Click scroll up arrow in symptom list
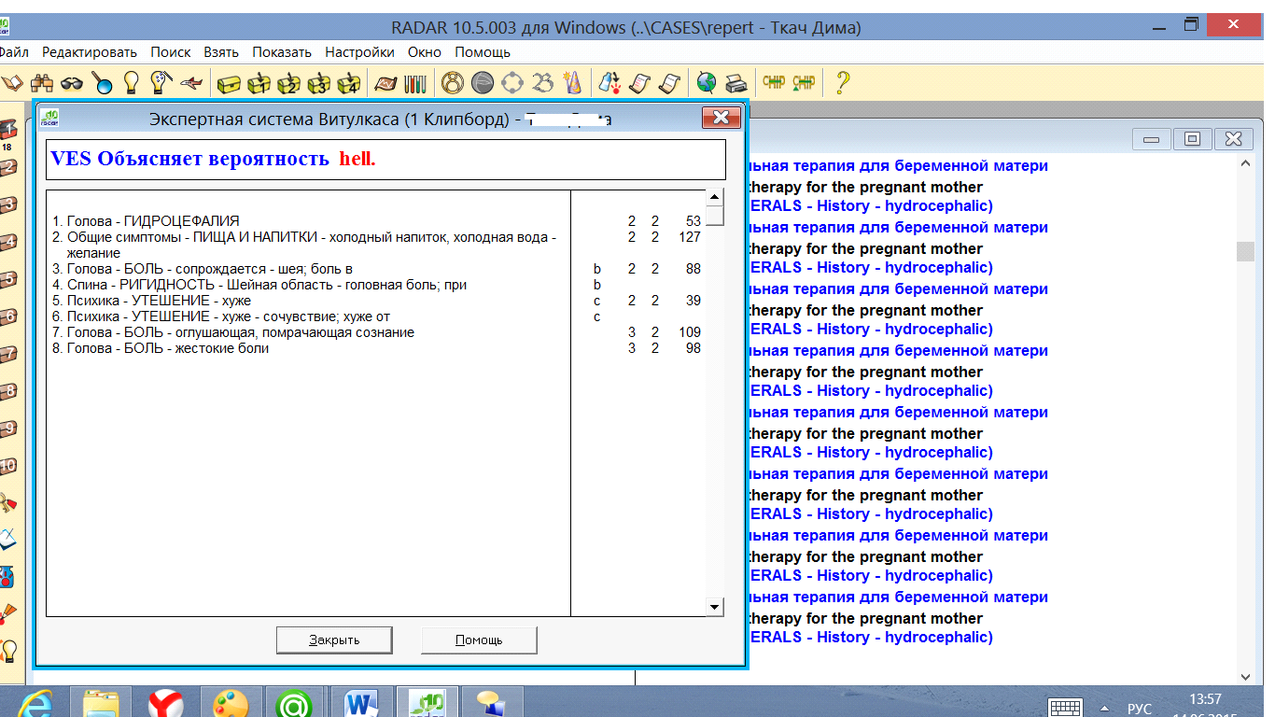 pyautogui.click(x=715, y=198)
